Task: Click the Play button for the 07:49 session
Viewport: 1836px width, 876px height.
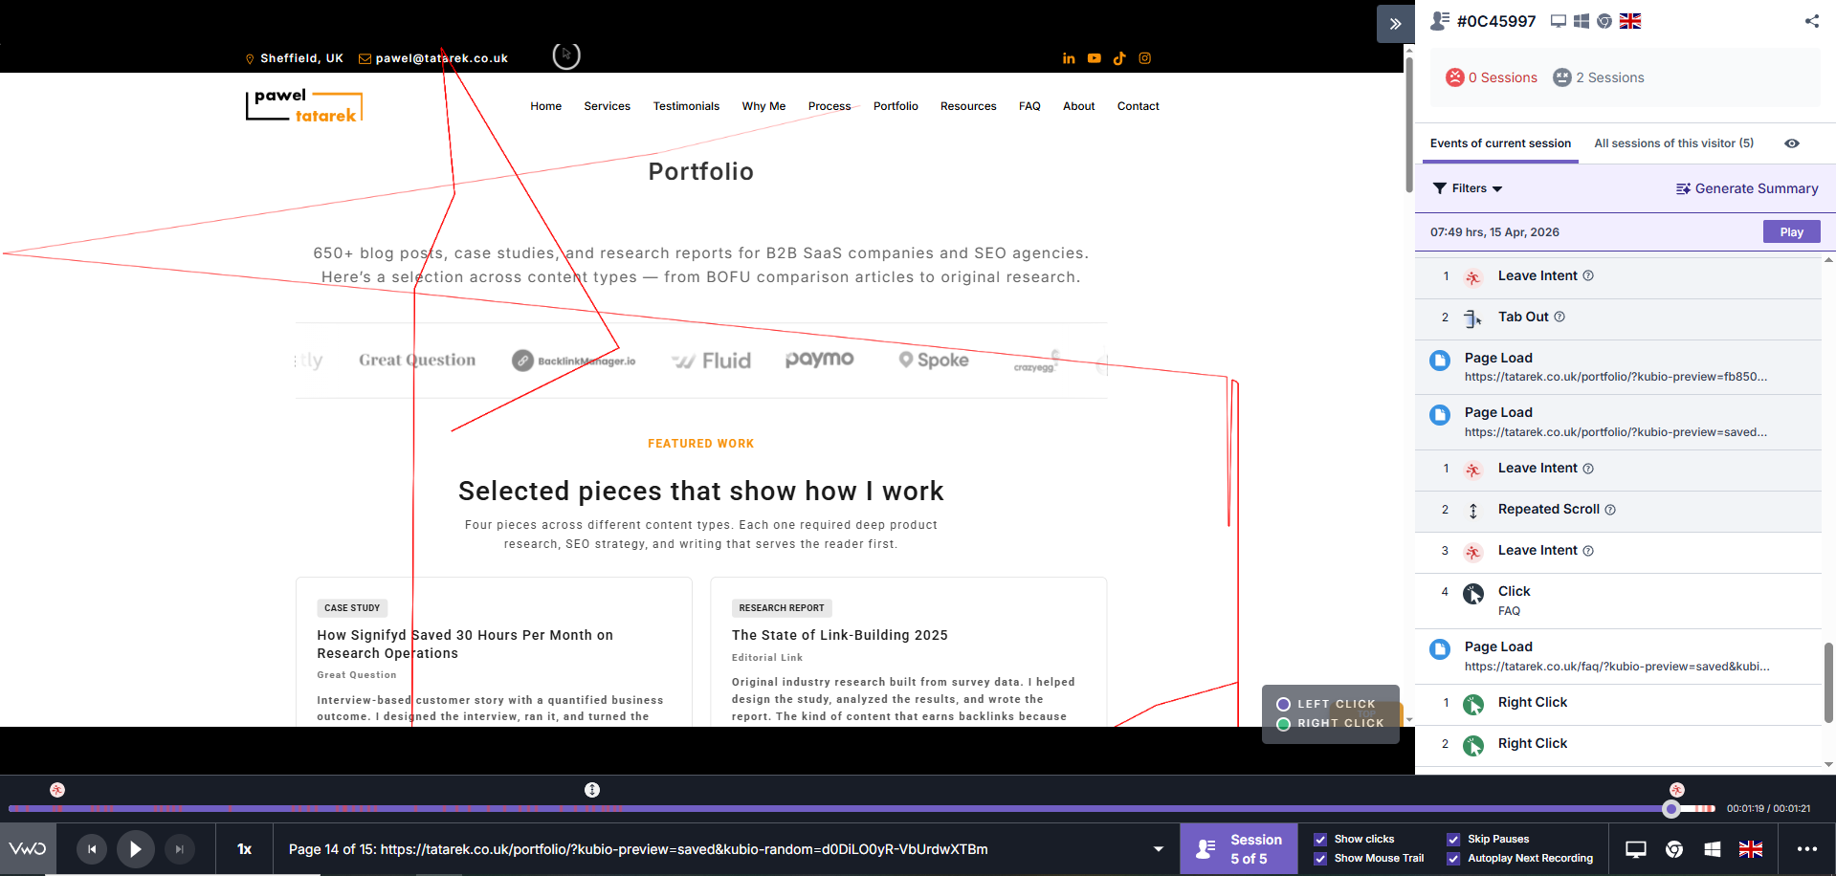Action: 1790,231
